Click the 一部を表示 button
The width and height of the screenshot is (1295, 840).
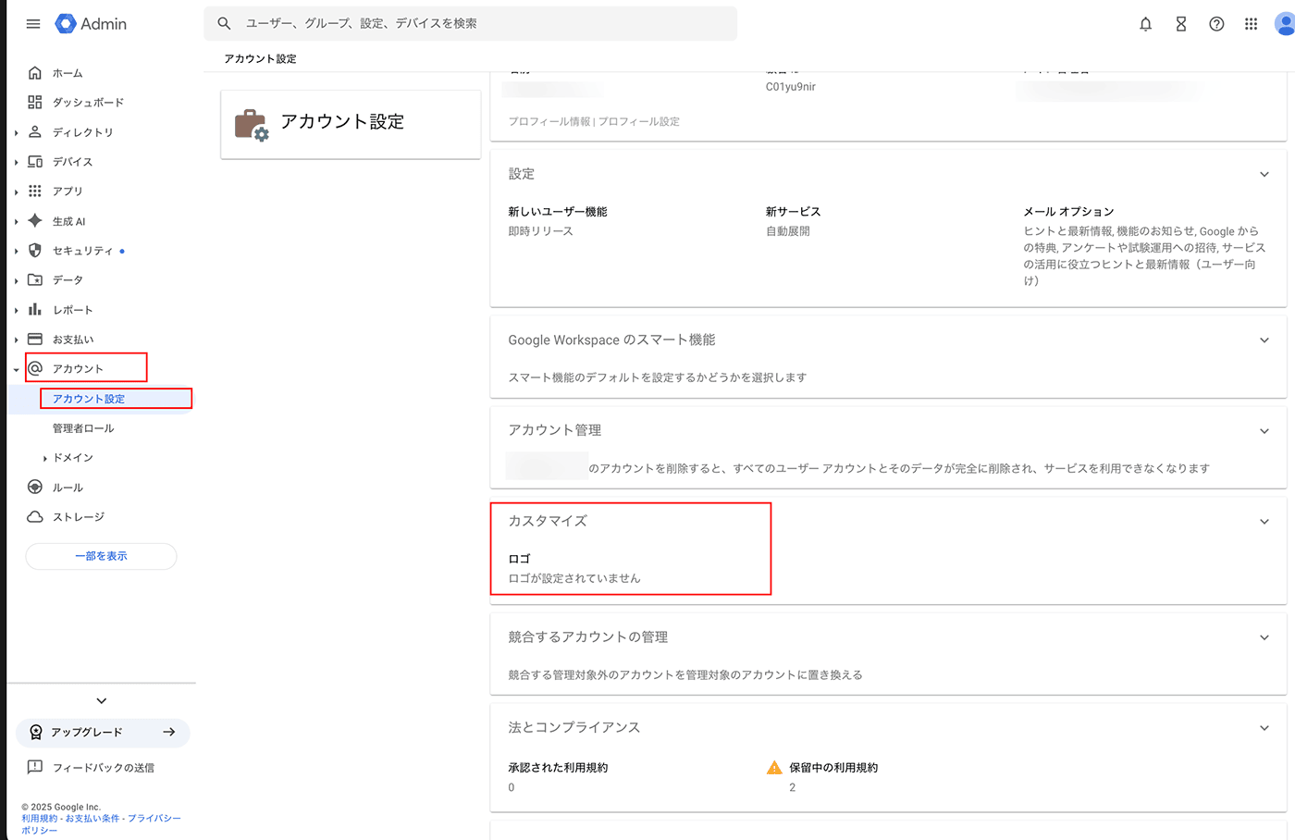point(101,556)
